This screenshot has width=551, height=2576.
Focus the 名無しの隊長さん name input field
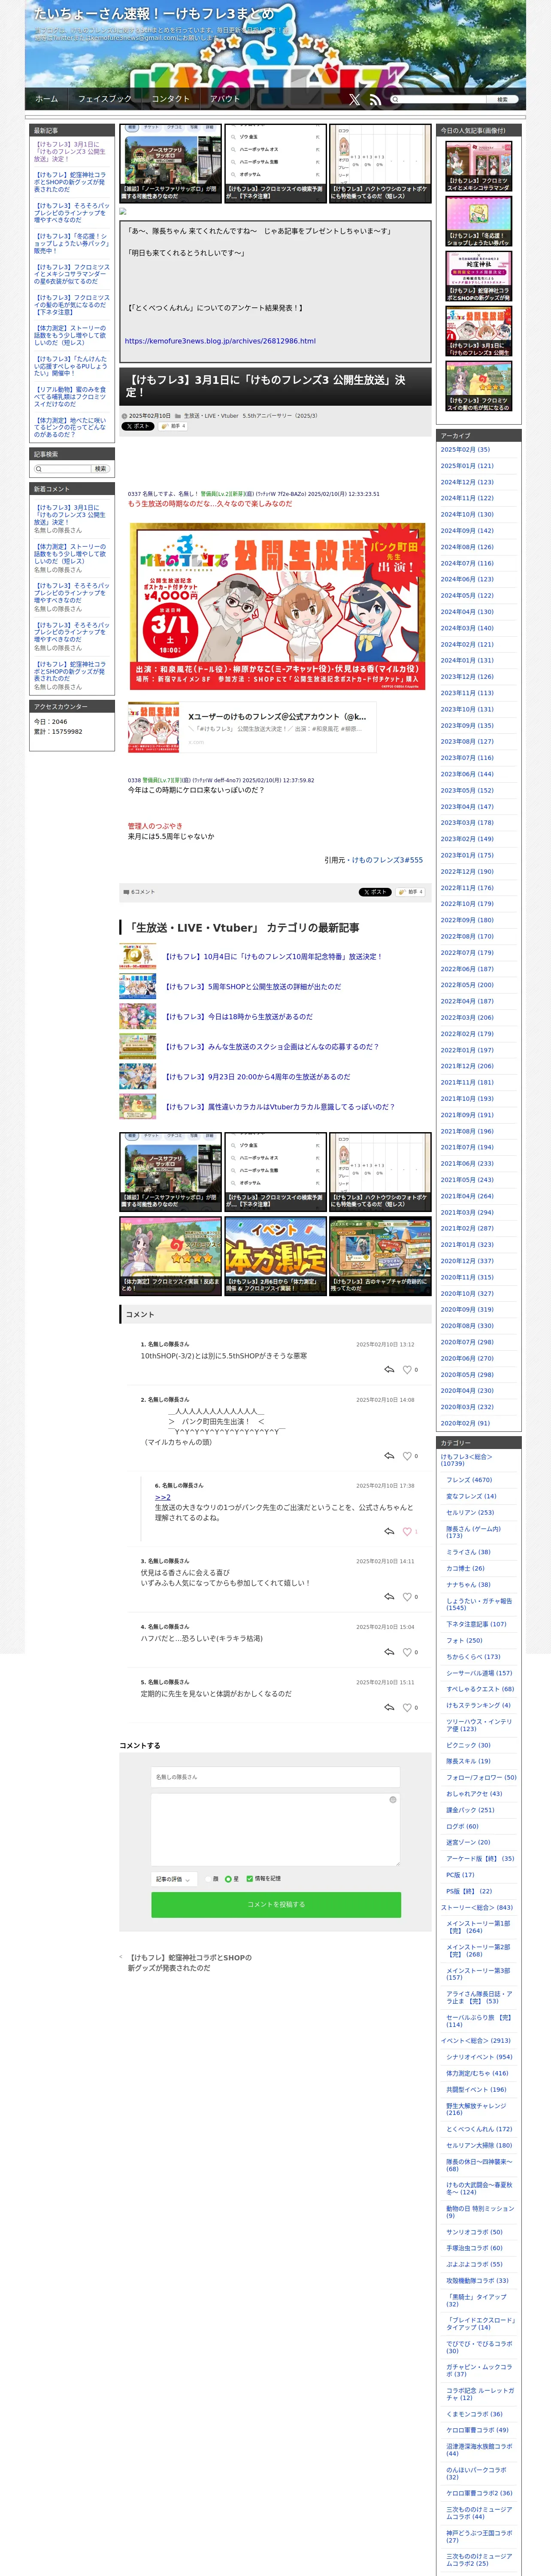(x=275, y=1776)
